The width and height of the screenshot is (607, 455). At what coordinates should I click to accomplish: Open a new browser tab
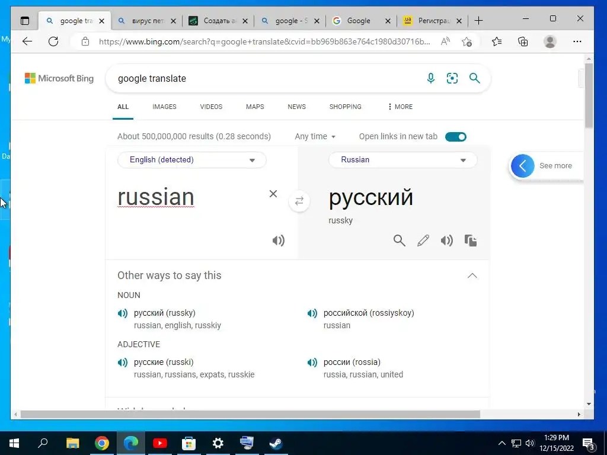(478, 21)
